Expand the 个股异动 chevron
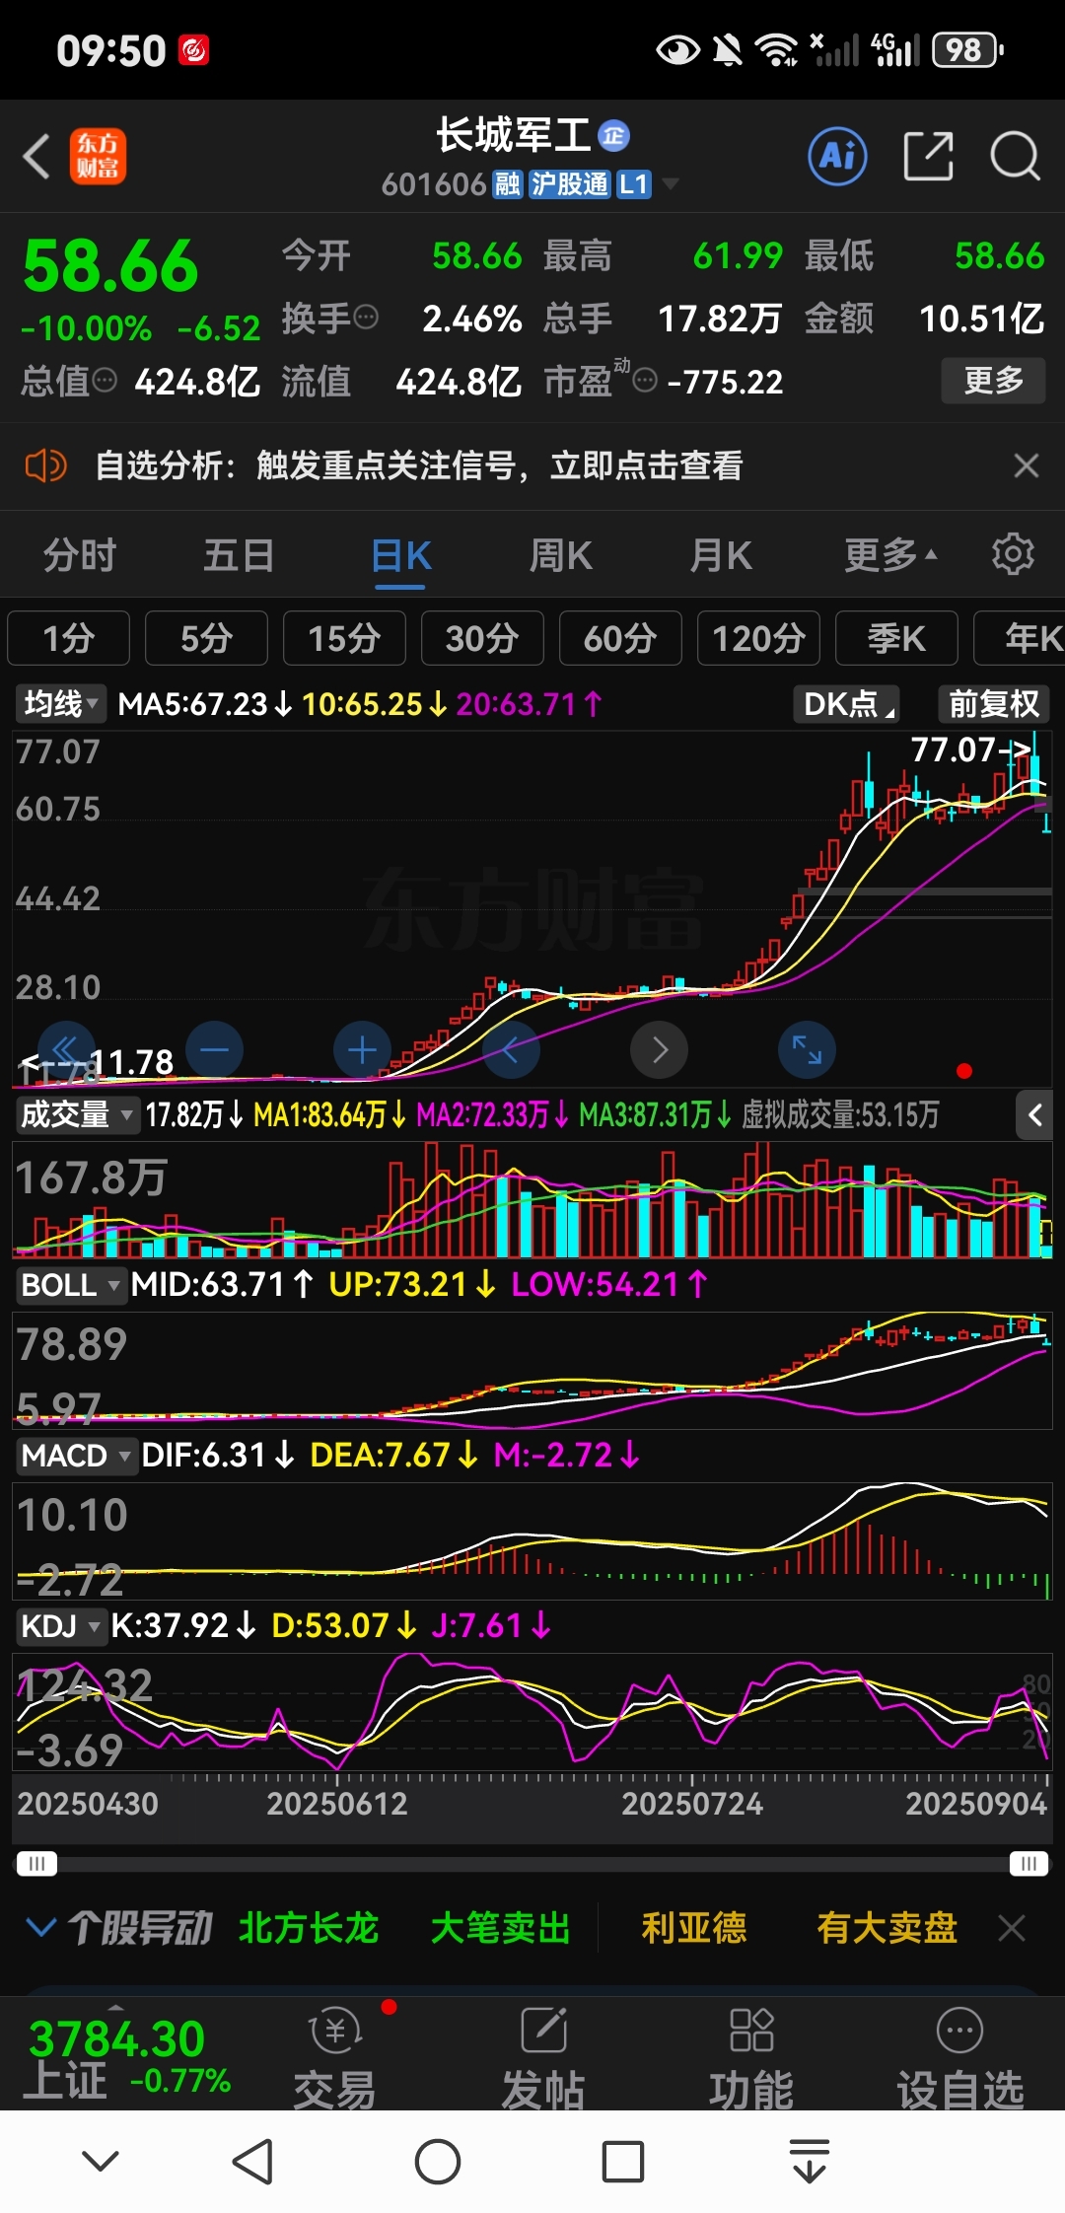The width and height of the screenshot is (1065, 2213). coord(40,1928)
